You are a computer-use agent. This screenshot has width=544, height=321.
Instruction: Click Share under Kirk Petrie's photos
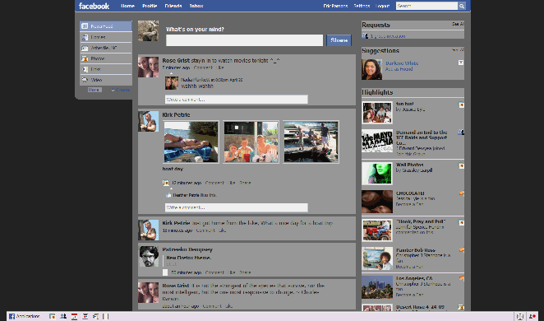coord(245,183)
